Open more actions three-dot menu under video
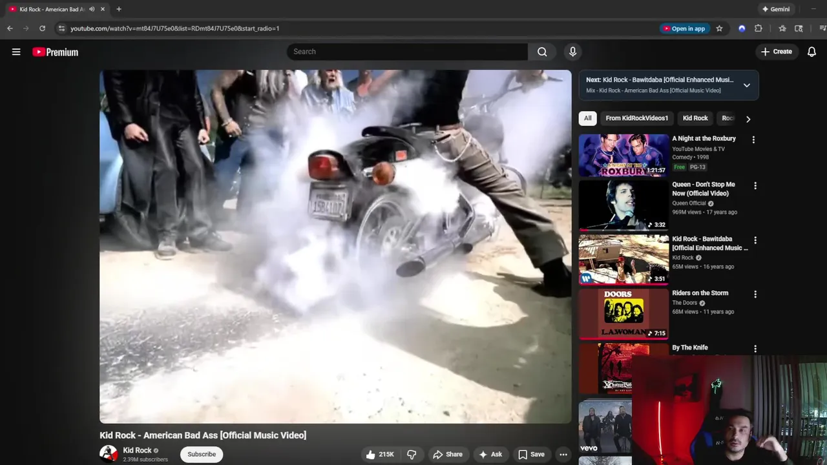The height and width of the screenshot is (465, 827). click(563, 455)
